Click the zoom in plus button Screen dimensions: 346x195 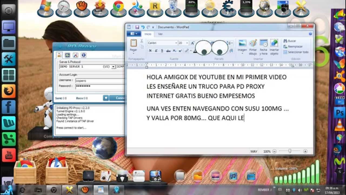tap(305, 151)
